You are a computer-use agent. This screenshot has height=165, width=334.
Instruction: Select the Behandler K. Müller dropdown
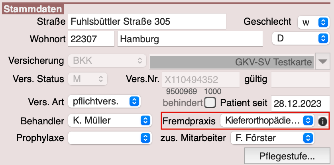pyautogui.click(x=110, y=120)
